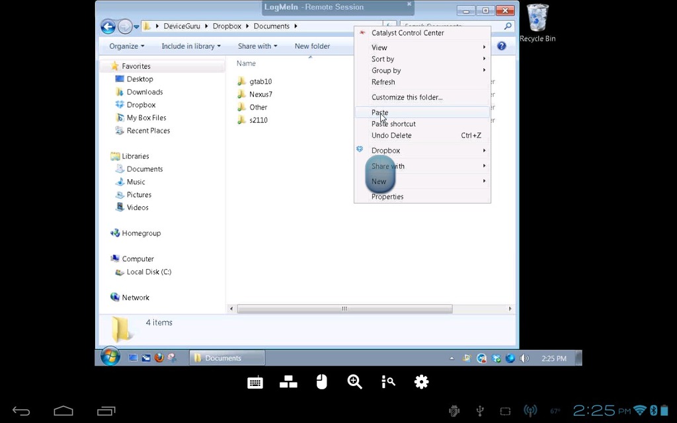Screen dimensions: 677x423
Task: Tap the USB icon in Android status bar
Action: click(480, 411)
